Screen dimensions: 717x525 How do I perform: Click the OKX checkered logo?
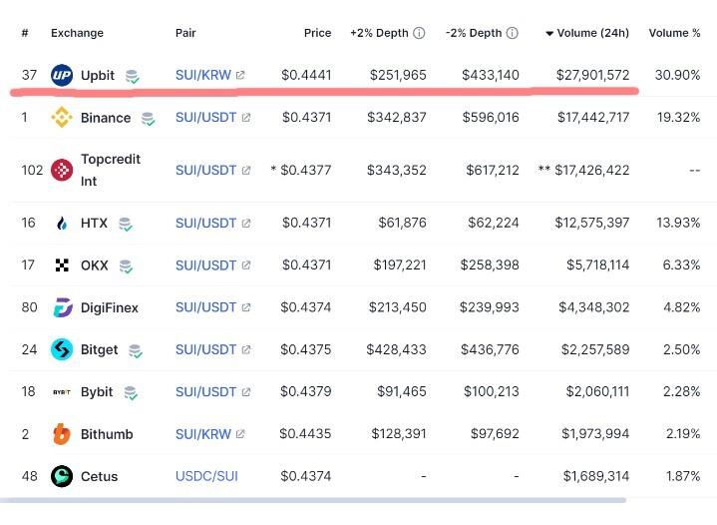tap(62, 265)
